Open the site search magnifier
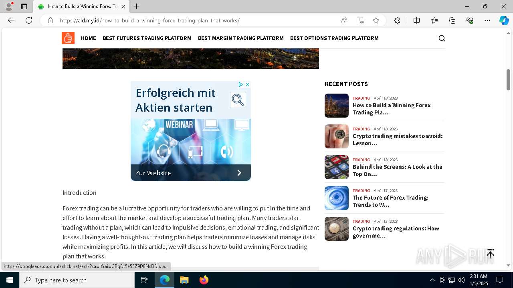 (442, 38)
